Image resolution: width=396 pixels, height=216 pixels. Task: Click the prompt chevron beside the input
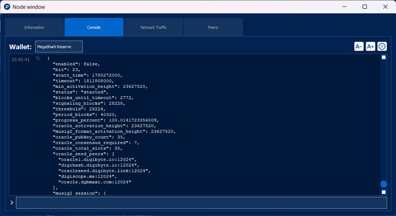click(x=12, y=203)
